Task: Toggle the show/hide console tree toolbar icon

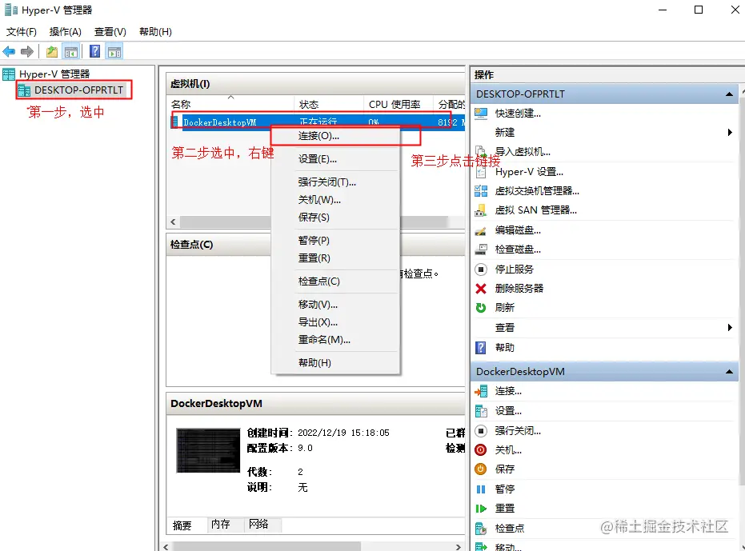Action: (x=70, y=51)
